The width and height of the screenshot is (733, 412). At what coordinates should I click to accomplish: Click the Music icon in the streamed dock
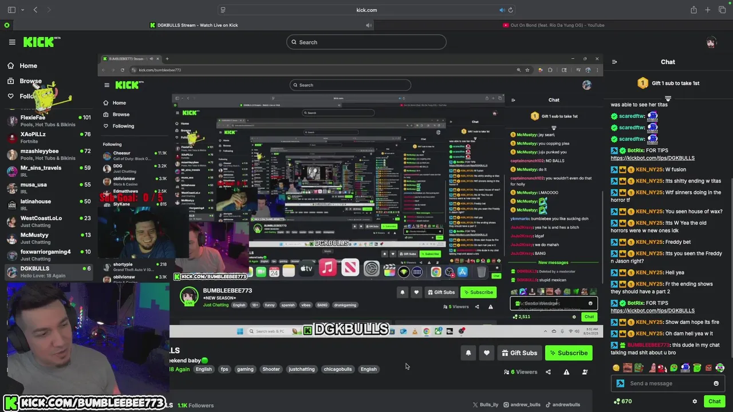click(328, 268)
